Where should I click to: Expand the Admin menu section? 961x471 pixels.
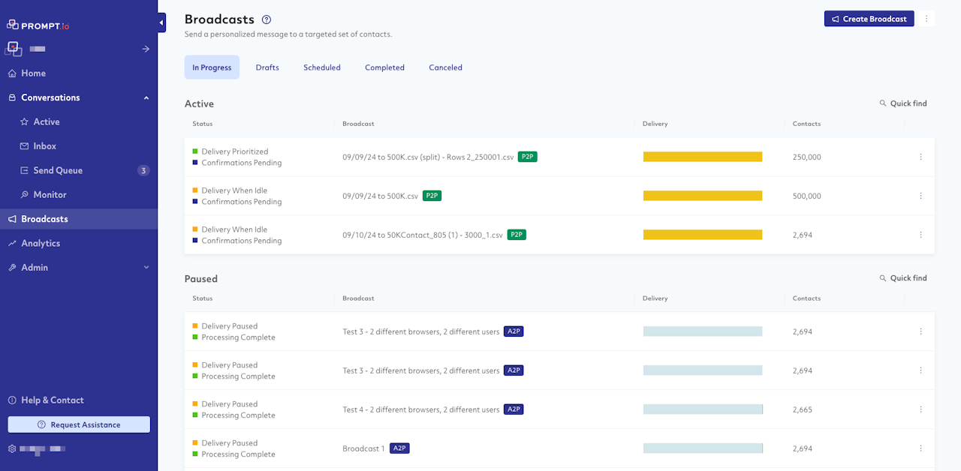[146, 268]
